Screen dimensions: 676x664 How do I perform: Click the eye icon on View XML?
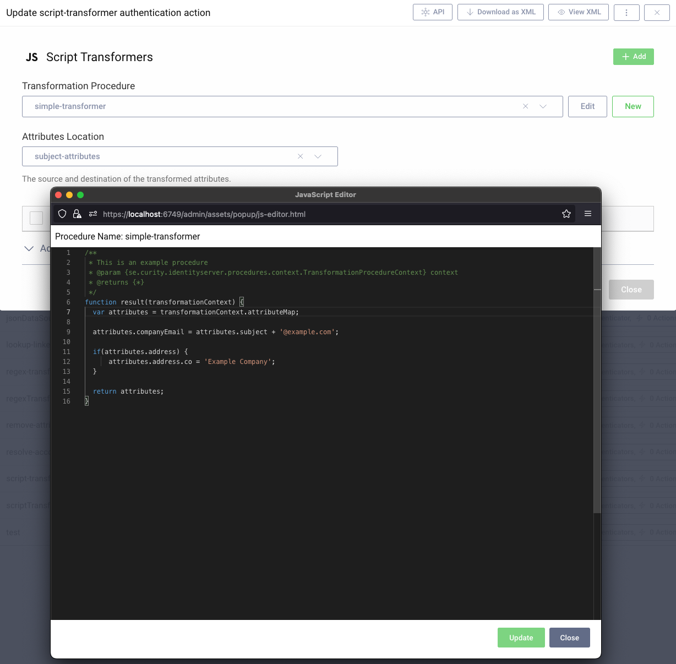(561, 12)
